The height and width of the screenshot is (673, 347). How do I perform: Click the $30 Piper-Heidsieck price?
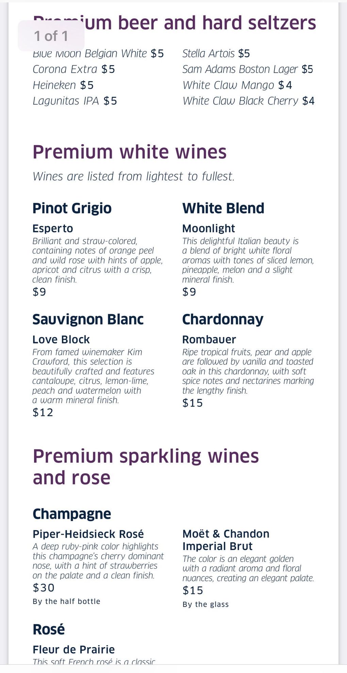coord(44,588)
